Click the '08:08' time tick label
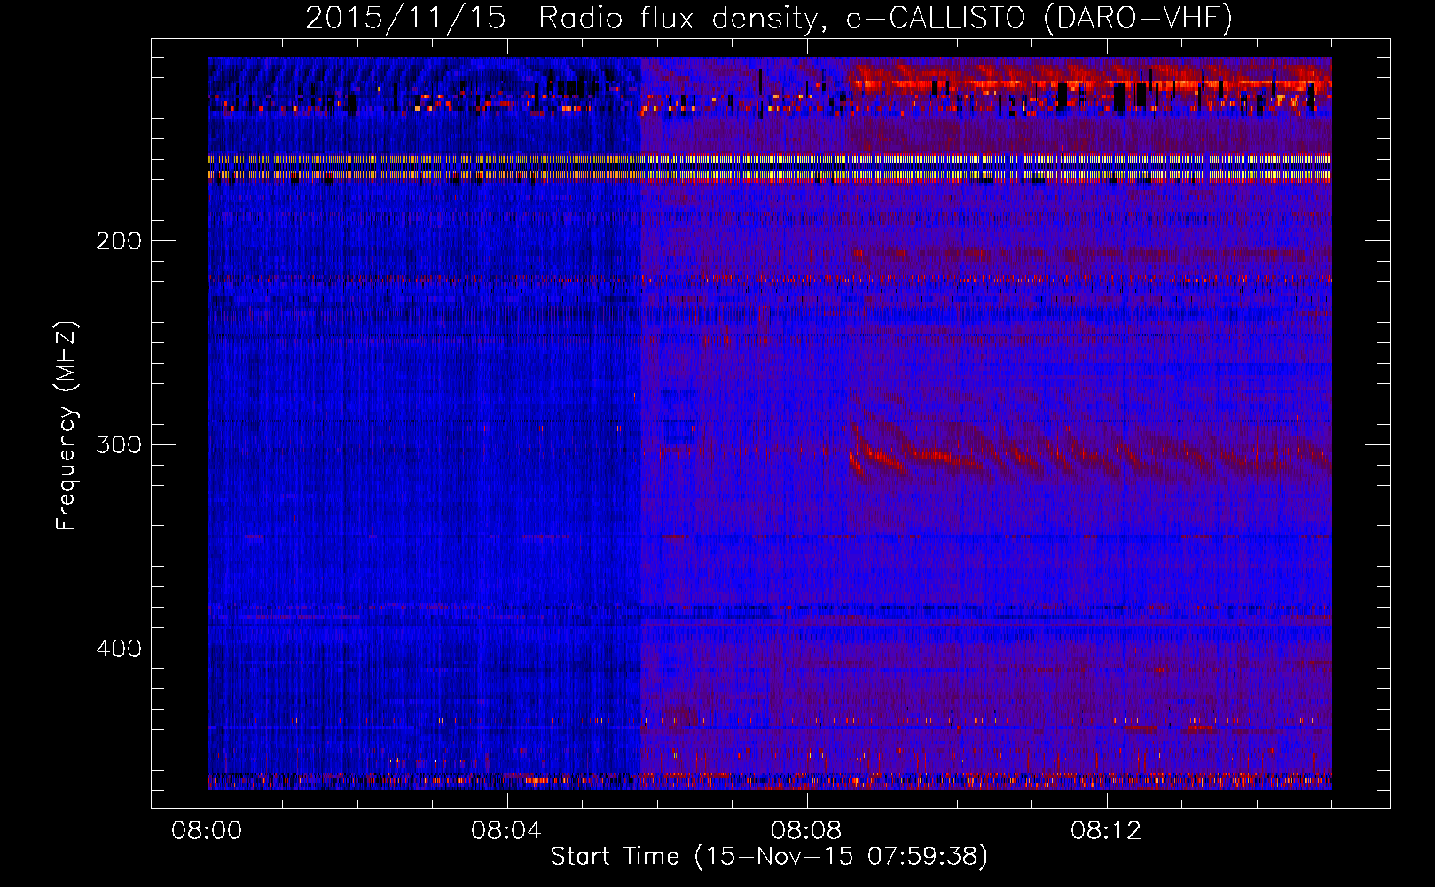The image size is (1435, 887). tap(806, 831)
